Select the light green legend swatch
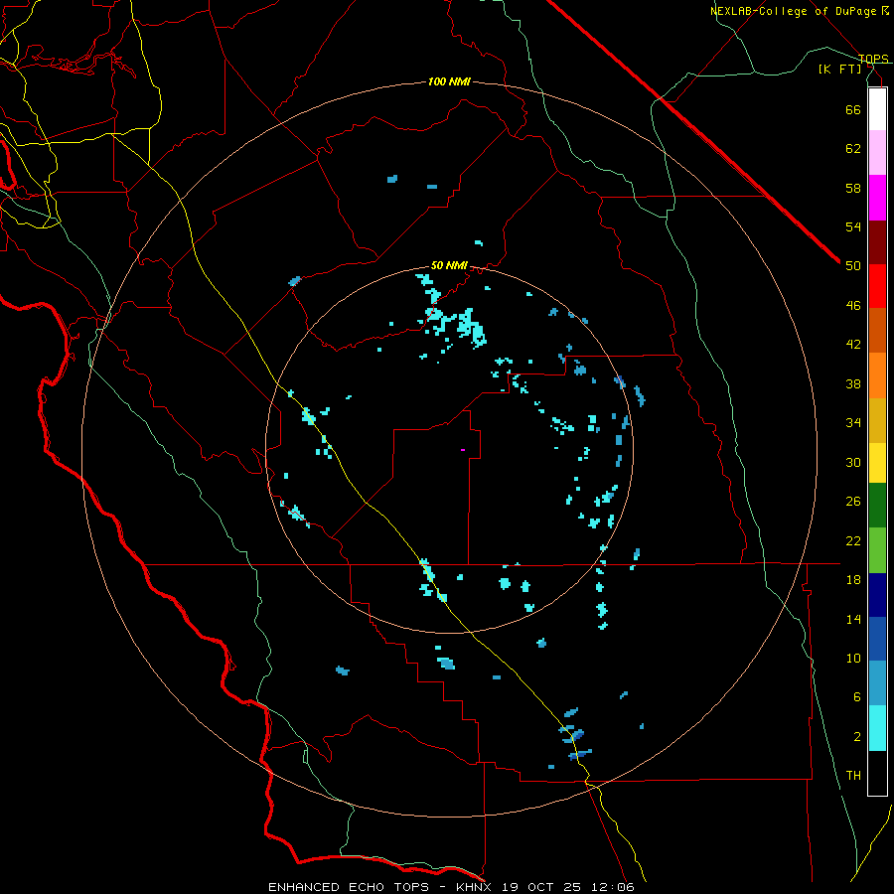 pyautogui.click(x=877, y=550)
